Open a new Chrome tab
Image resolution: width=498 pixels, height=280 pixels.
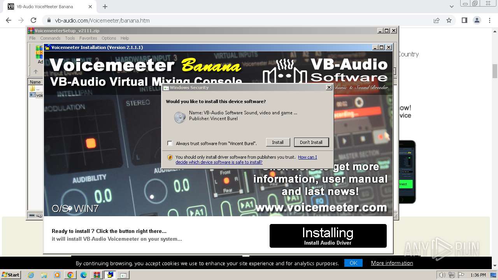[105, 7]
